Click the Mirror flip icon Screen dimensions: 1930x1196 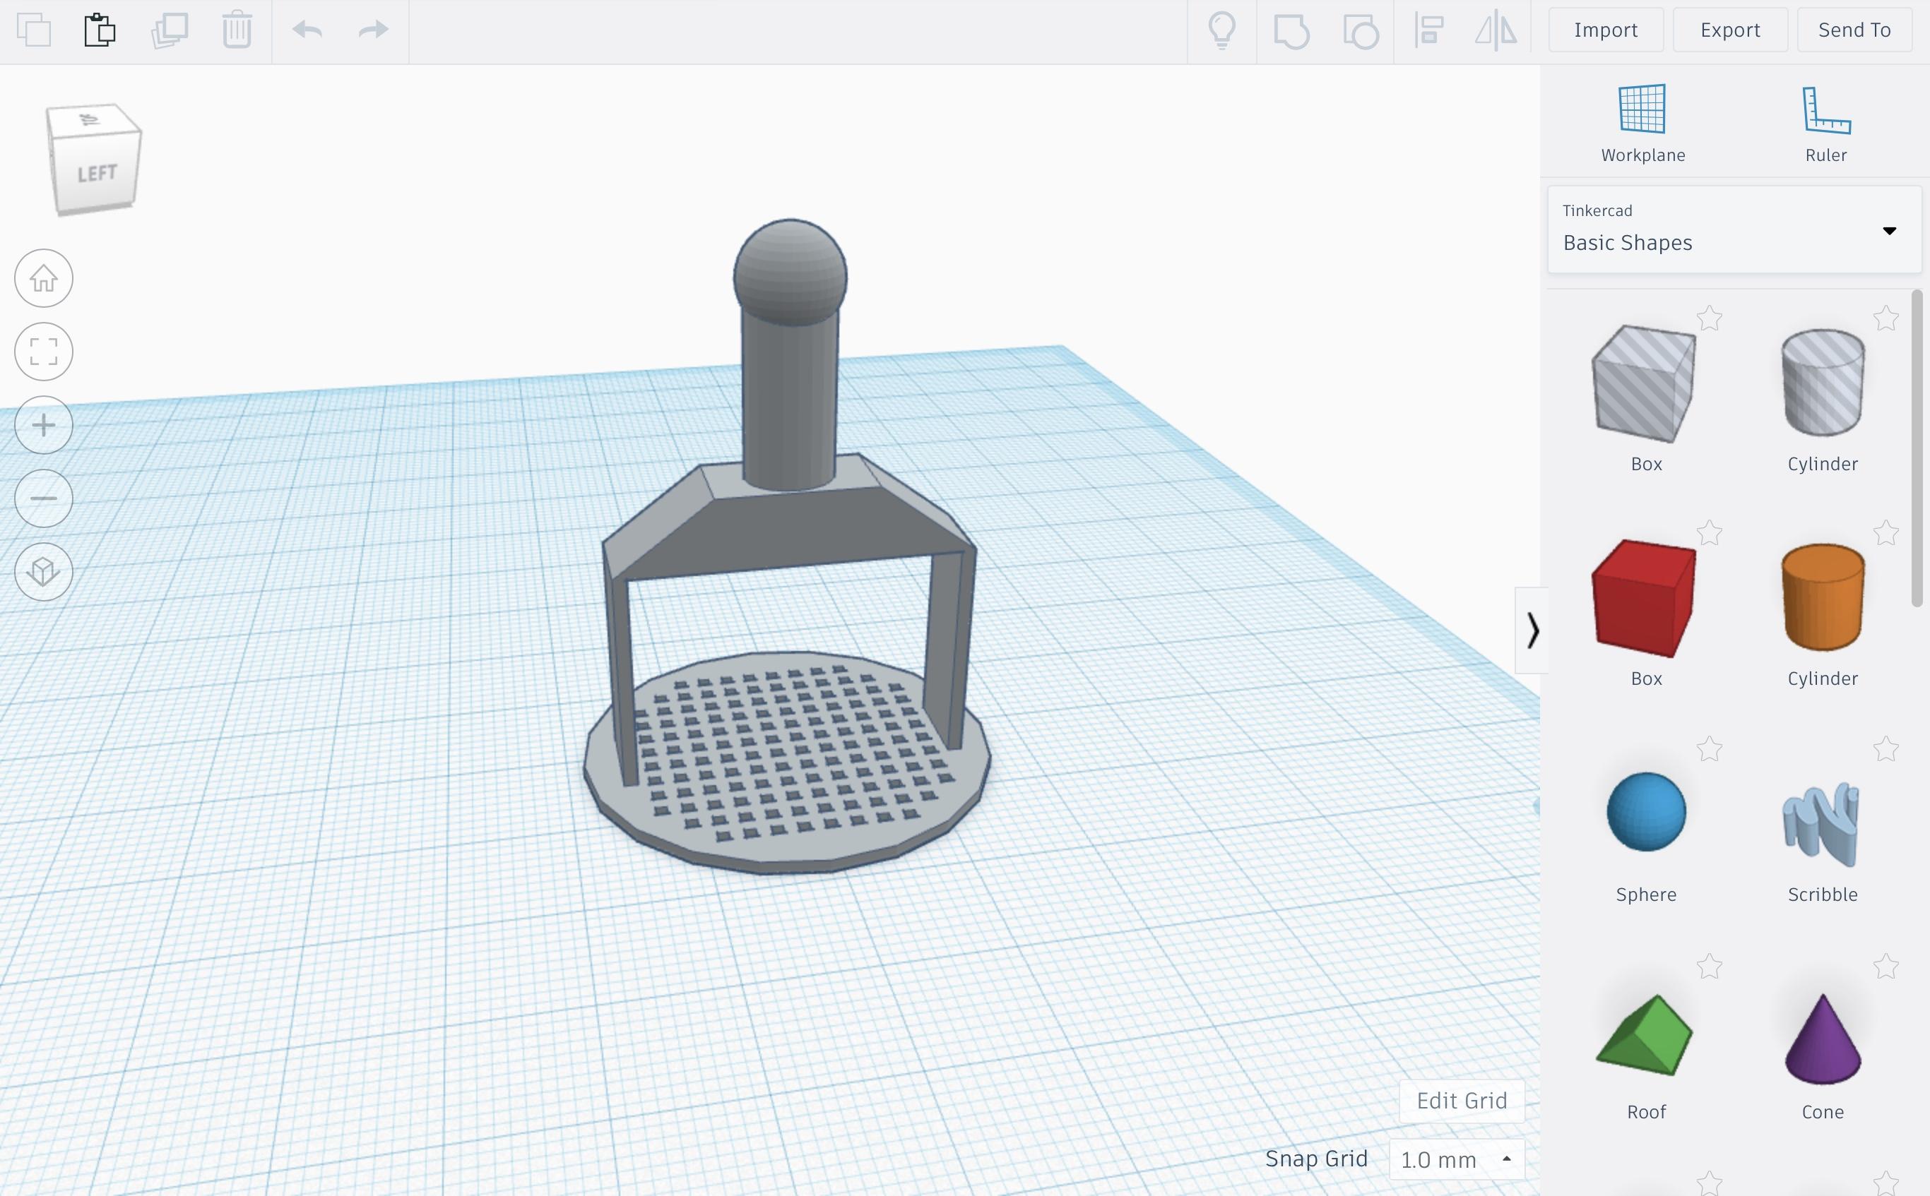tap(1496, 32)
